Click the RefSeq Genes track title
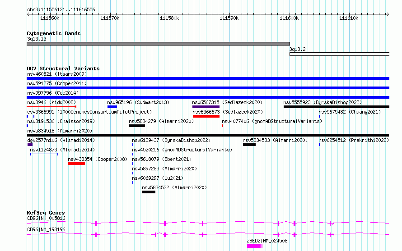 click(x=46, y=213)
